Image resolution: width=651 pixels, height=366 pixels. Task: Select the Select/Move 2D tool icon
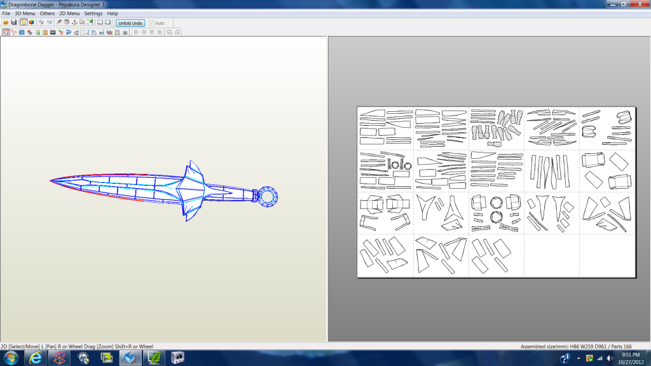click(x=6, y=32)
